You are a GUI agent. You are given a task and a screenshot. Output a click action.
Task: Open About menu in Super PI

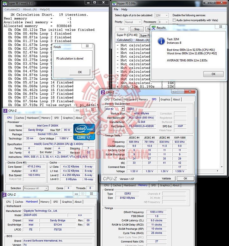(30, 10)
